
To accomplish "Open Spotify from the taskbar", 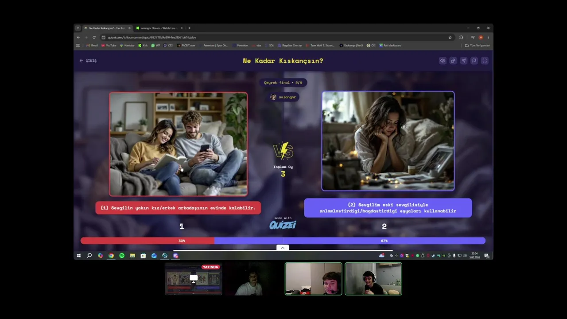I will click(122, 256).
